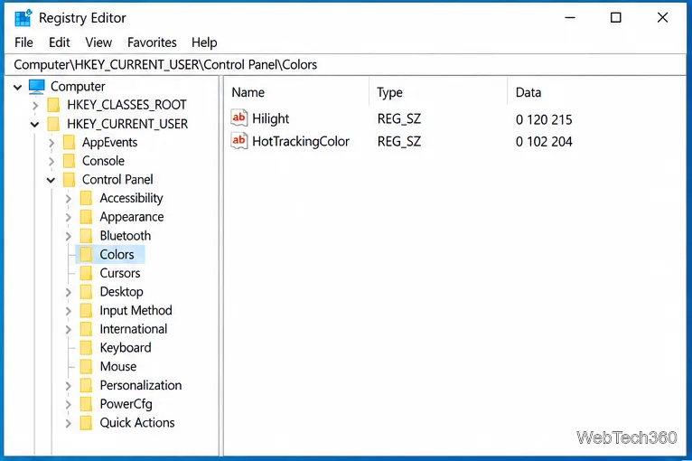692x461 pixels.
Task: Select the Cursors key label
Action: point(120,273)
